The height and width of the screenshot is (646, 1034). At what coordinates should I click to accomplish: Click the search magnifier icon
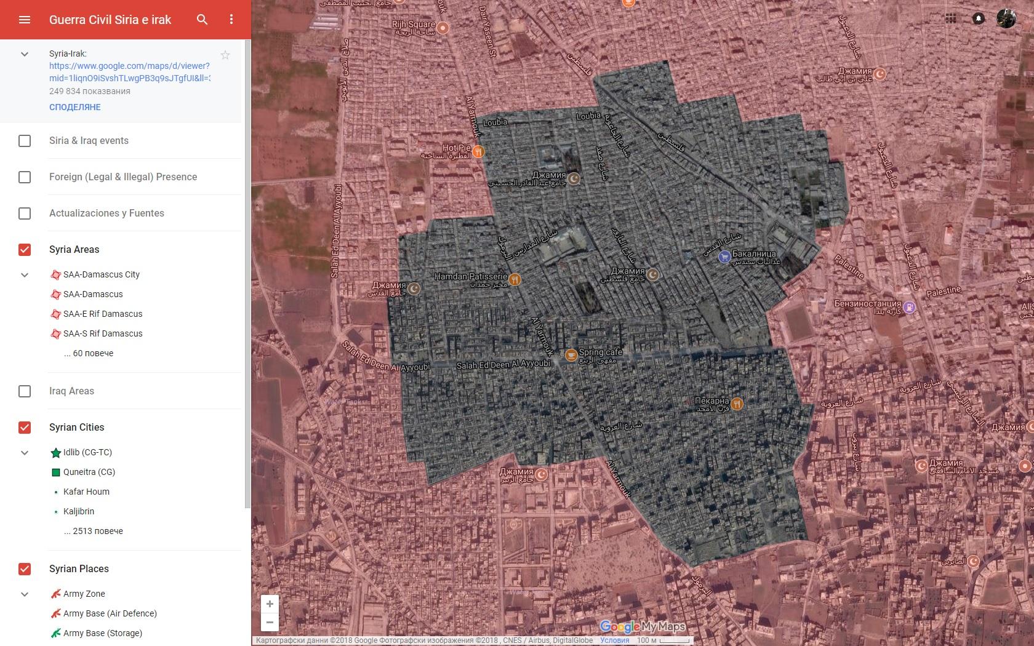(202, 20)
